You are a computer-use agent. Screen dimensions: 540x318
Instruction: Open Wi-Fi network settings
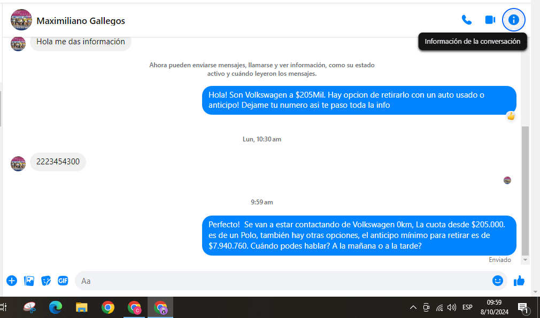(x=439, y=307)
